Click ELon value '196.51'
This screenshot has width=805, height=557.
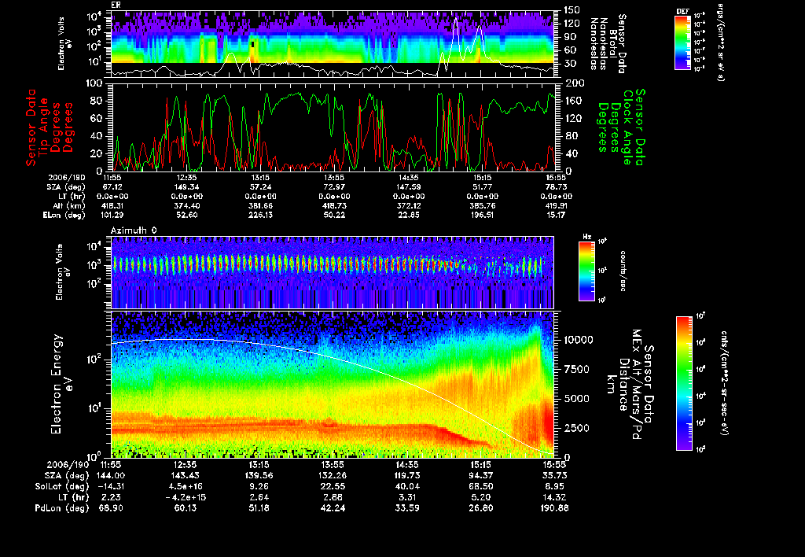483,215
